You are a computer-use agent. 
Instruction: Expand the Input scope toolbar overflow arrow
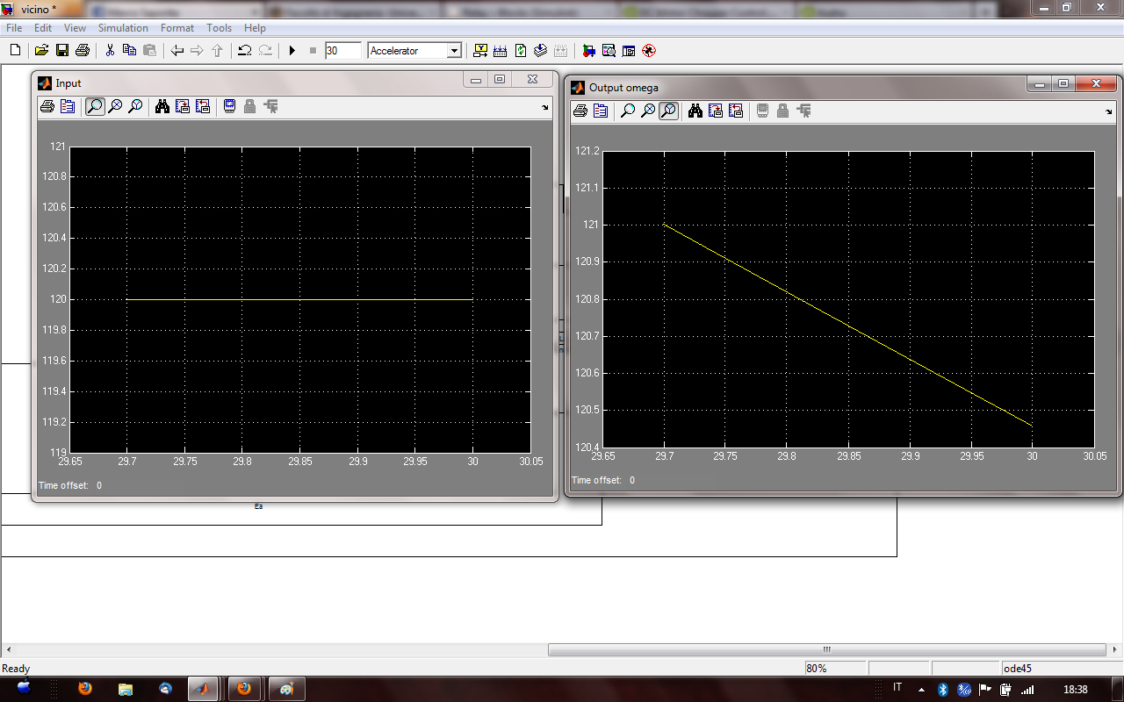pyautogui.click(x=545, y=107)
